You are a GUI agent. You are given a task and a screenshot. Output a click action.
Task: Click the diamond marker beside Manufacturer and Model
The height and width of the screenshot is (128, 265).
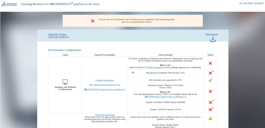click(133, 73)
